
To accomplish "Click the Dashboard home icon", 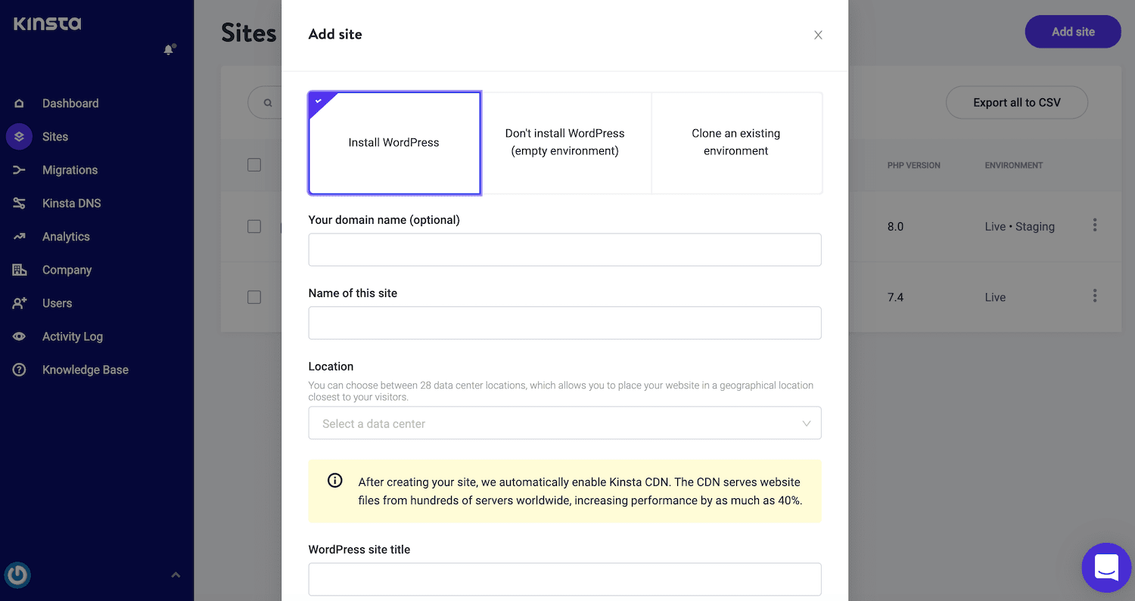I will click(x=20, y=104).
